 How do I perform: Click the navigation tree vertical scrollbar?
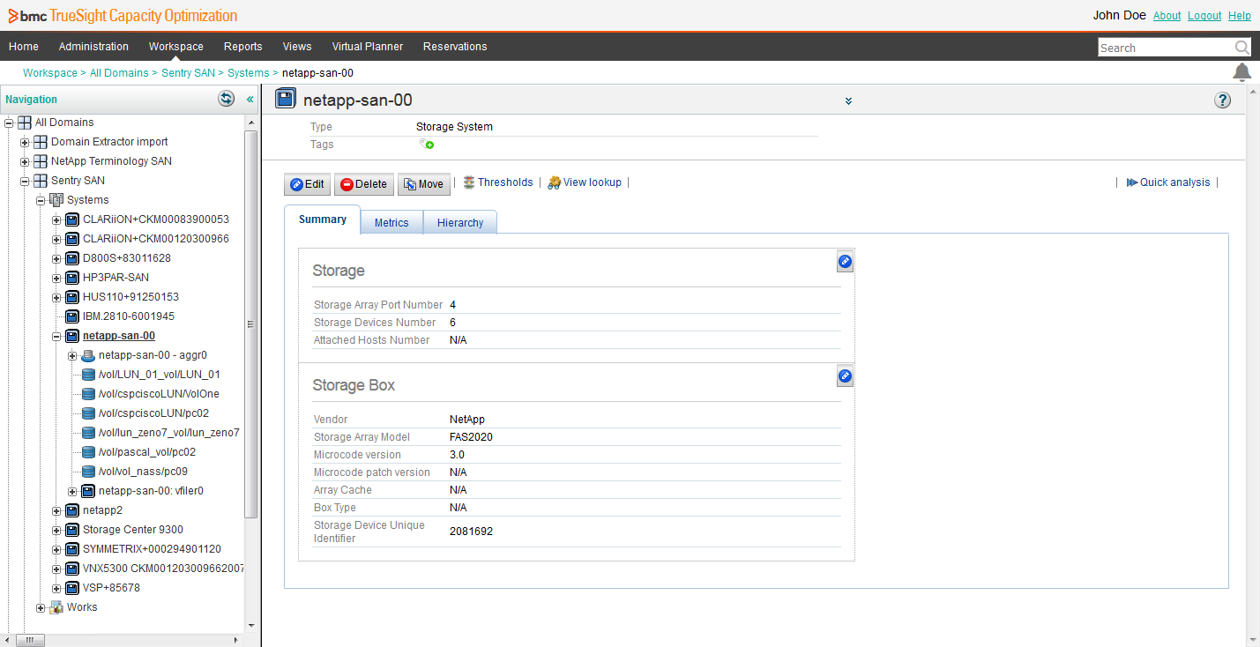click(251, 323)
